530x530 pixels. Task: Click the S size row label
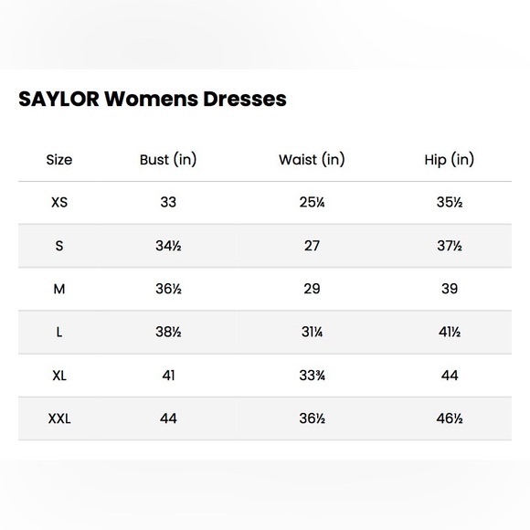click(x=59, y=246)
